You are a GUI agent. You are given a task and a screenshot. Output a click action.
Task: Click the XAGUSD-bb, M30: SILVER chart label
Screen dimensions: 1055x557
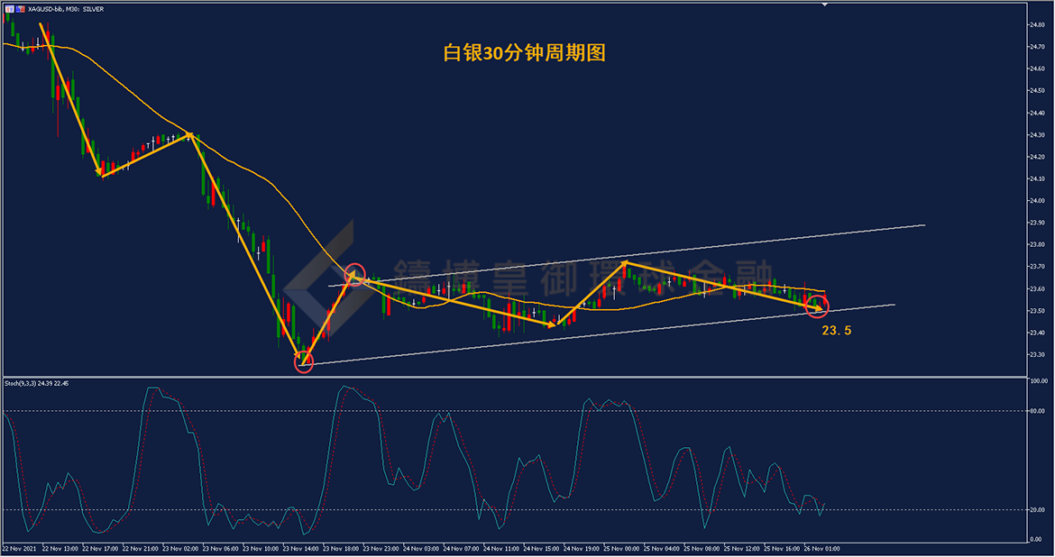[x=66, y=9]
